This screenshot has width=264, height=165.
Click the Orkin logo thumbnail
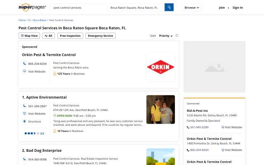tap(160, 67)
